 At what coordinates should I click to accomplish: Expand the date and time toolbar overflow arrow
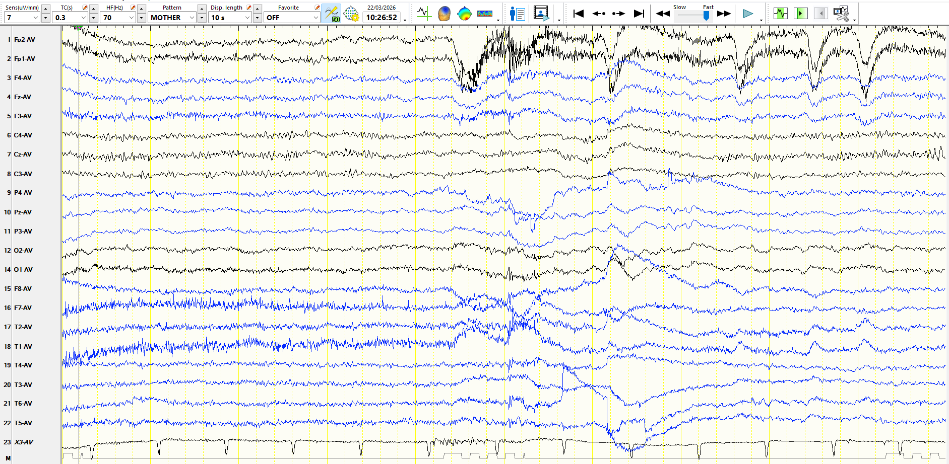point(405,20)
